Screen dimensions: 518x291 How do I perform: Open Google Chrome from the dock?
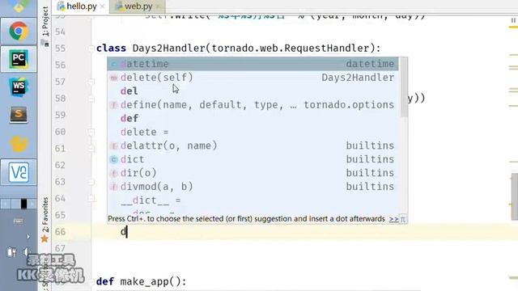pyautogui.click(x=19, y=31)
